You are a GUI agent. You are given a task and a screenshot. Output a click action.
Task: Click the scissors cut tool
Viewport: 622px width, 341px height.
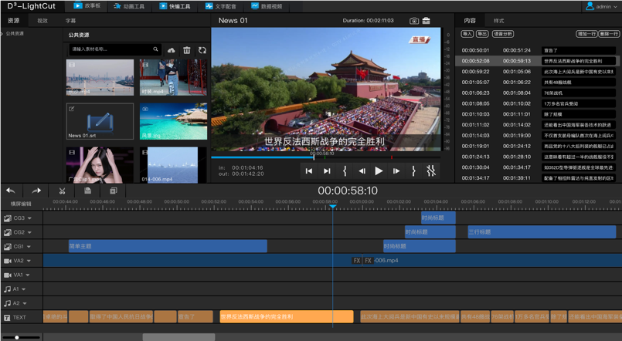(x=62, y=191)
